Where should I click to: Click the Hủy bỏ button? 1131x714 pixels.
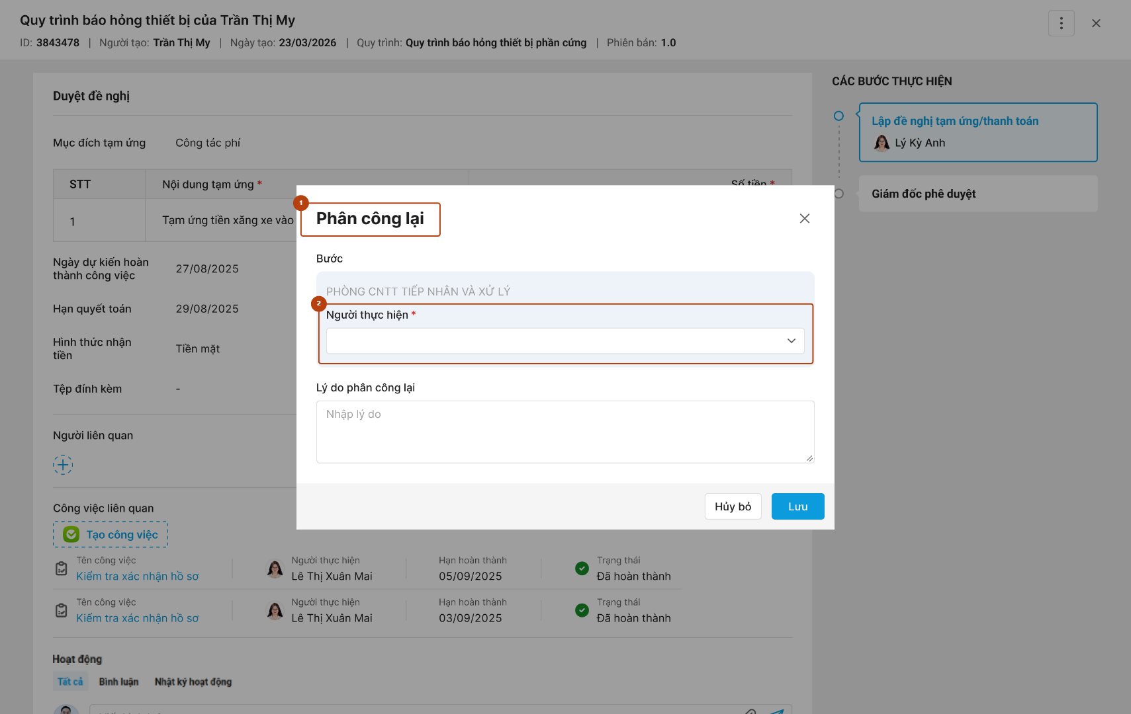click(733, 506)
